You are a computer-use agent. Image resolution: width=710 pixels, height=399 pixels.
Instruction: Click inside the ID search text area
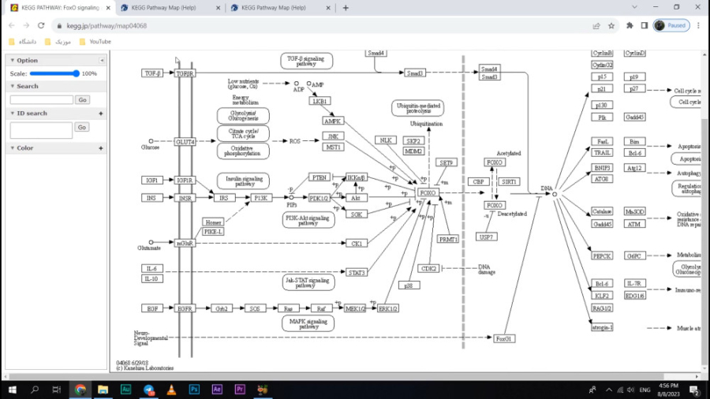tap(41, 130)
